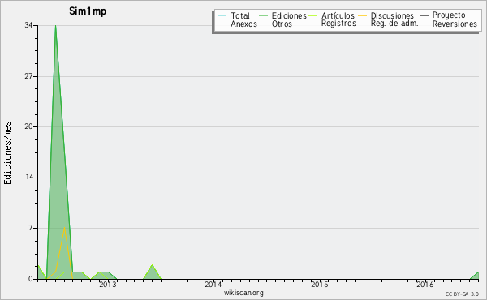Select the Proyecto legend entry
487x300 pixels.
click(449, 15)
